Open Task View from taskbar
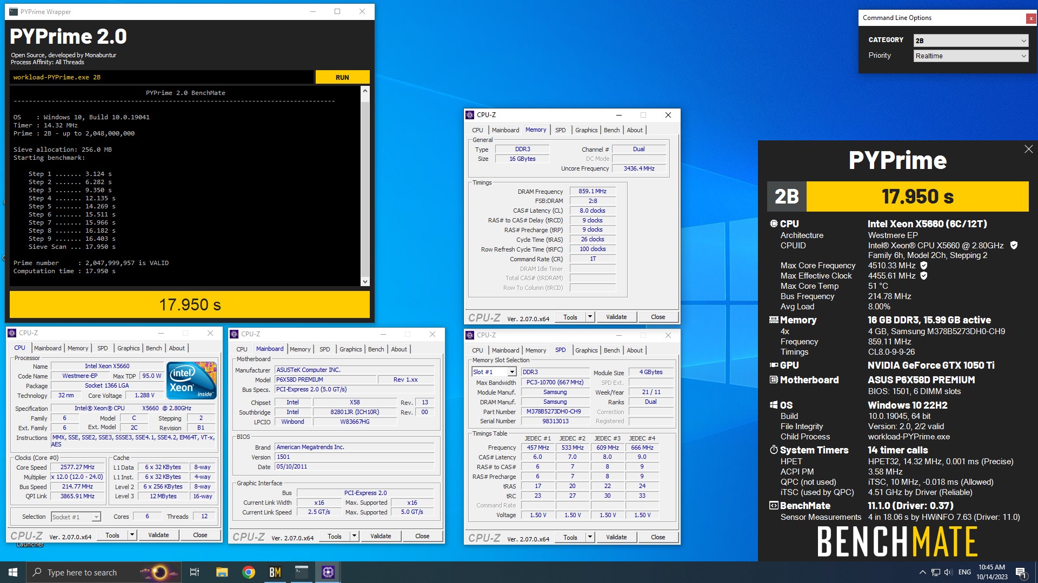Viewport: 1038px width, 583px height. point(195,572)
